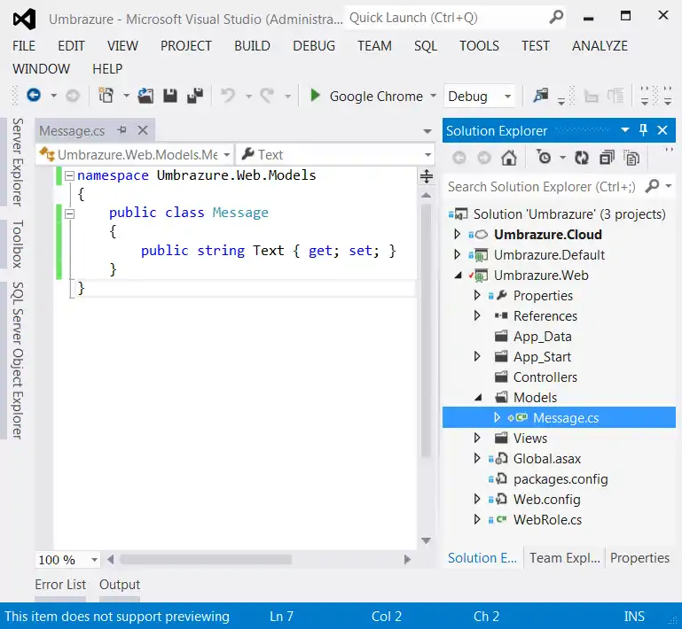The width and height of the screenshot is (682, 629).
Task: Click the Find in Files toolbar icon
Action: [x=541, y=96]
